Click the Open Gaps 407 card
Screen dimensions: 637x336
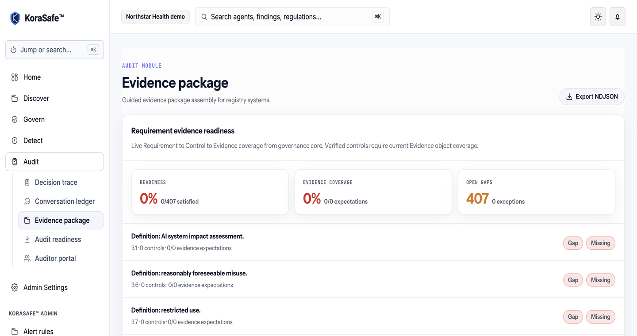[x=537, y=192]
